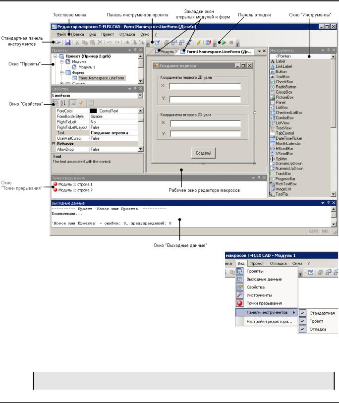The height and width of the screenshot is (403, 339).
Task: Open the Правка menu
Action: pyautogui.click(x=77, y=34)
